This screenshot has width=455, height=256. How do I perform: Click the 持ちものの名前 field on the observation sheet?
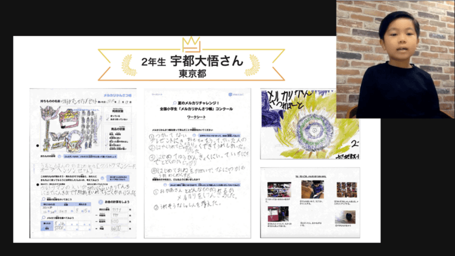coord(69,101)
